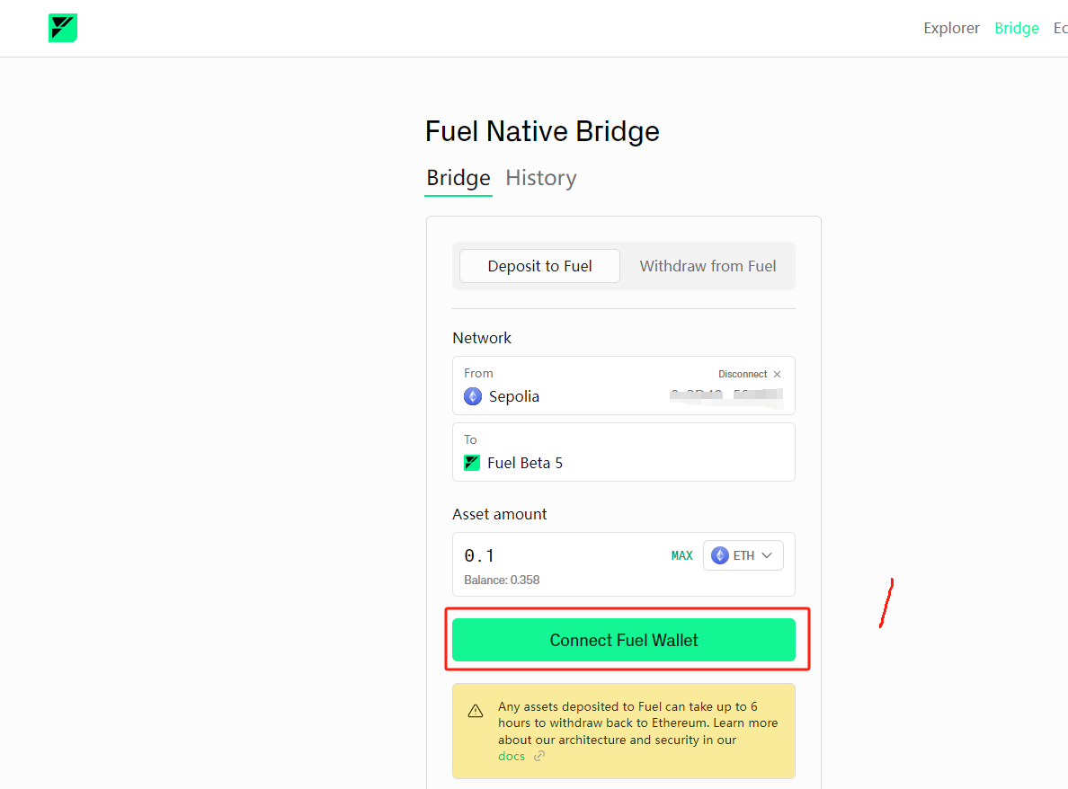1068x789 pixels.
Task: Click the blurred wallet address
Action: 726,397
